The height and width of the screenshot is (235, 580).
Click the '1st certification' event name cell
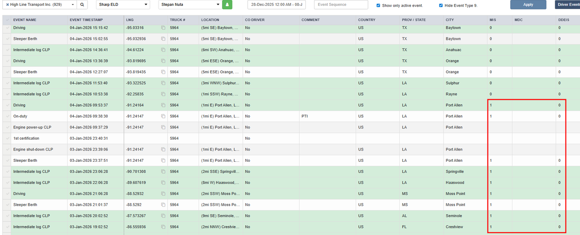pyautogui.click(x=39, y=139)
